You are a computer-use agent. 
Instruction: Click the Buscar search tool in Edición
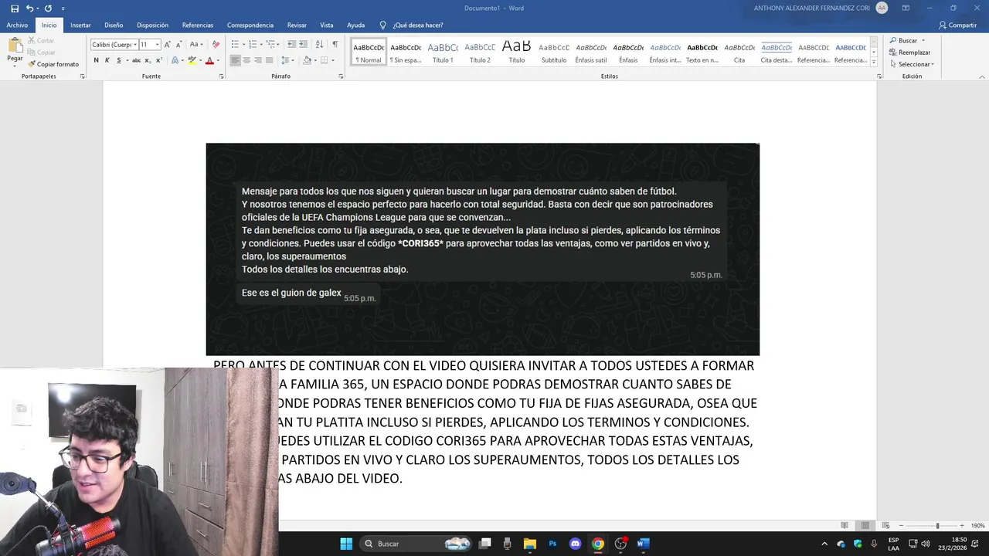click(904, 40)
